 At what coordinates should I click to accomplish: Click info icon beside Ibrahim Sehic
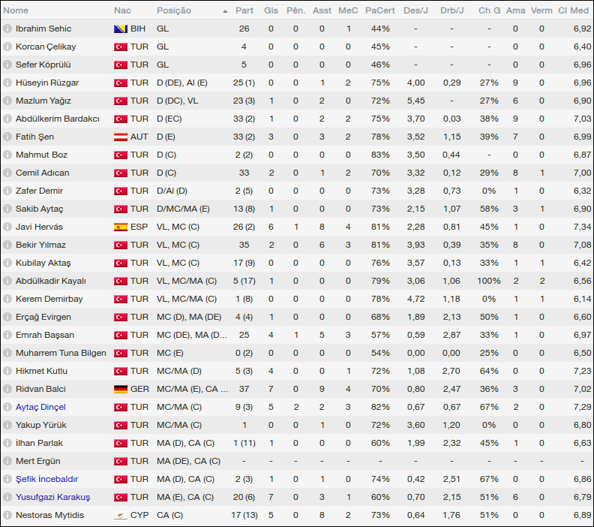click(x=7, y=29)
